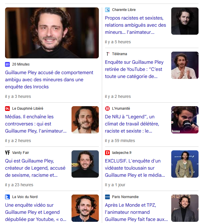Click the La Voix du Nord article thumbnail

coord(85,208)
